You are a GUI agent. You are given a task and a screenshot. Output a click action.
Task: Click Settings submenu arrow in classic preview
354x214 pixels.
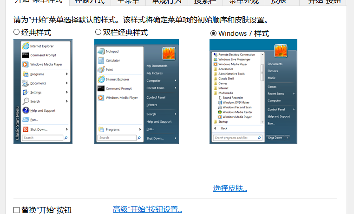click(67, 92)
